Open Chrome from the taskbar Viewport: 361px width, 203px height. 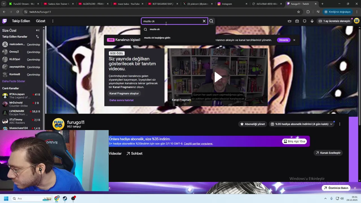tap(57, 198)
